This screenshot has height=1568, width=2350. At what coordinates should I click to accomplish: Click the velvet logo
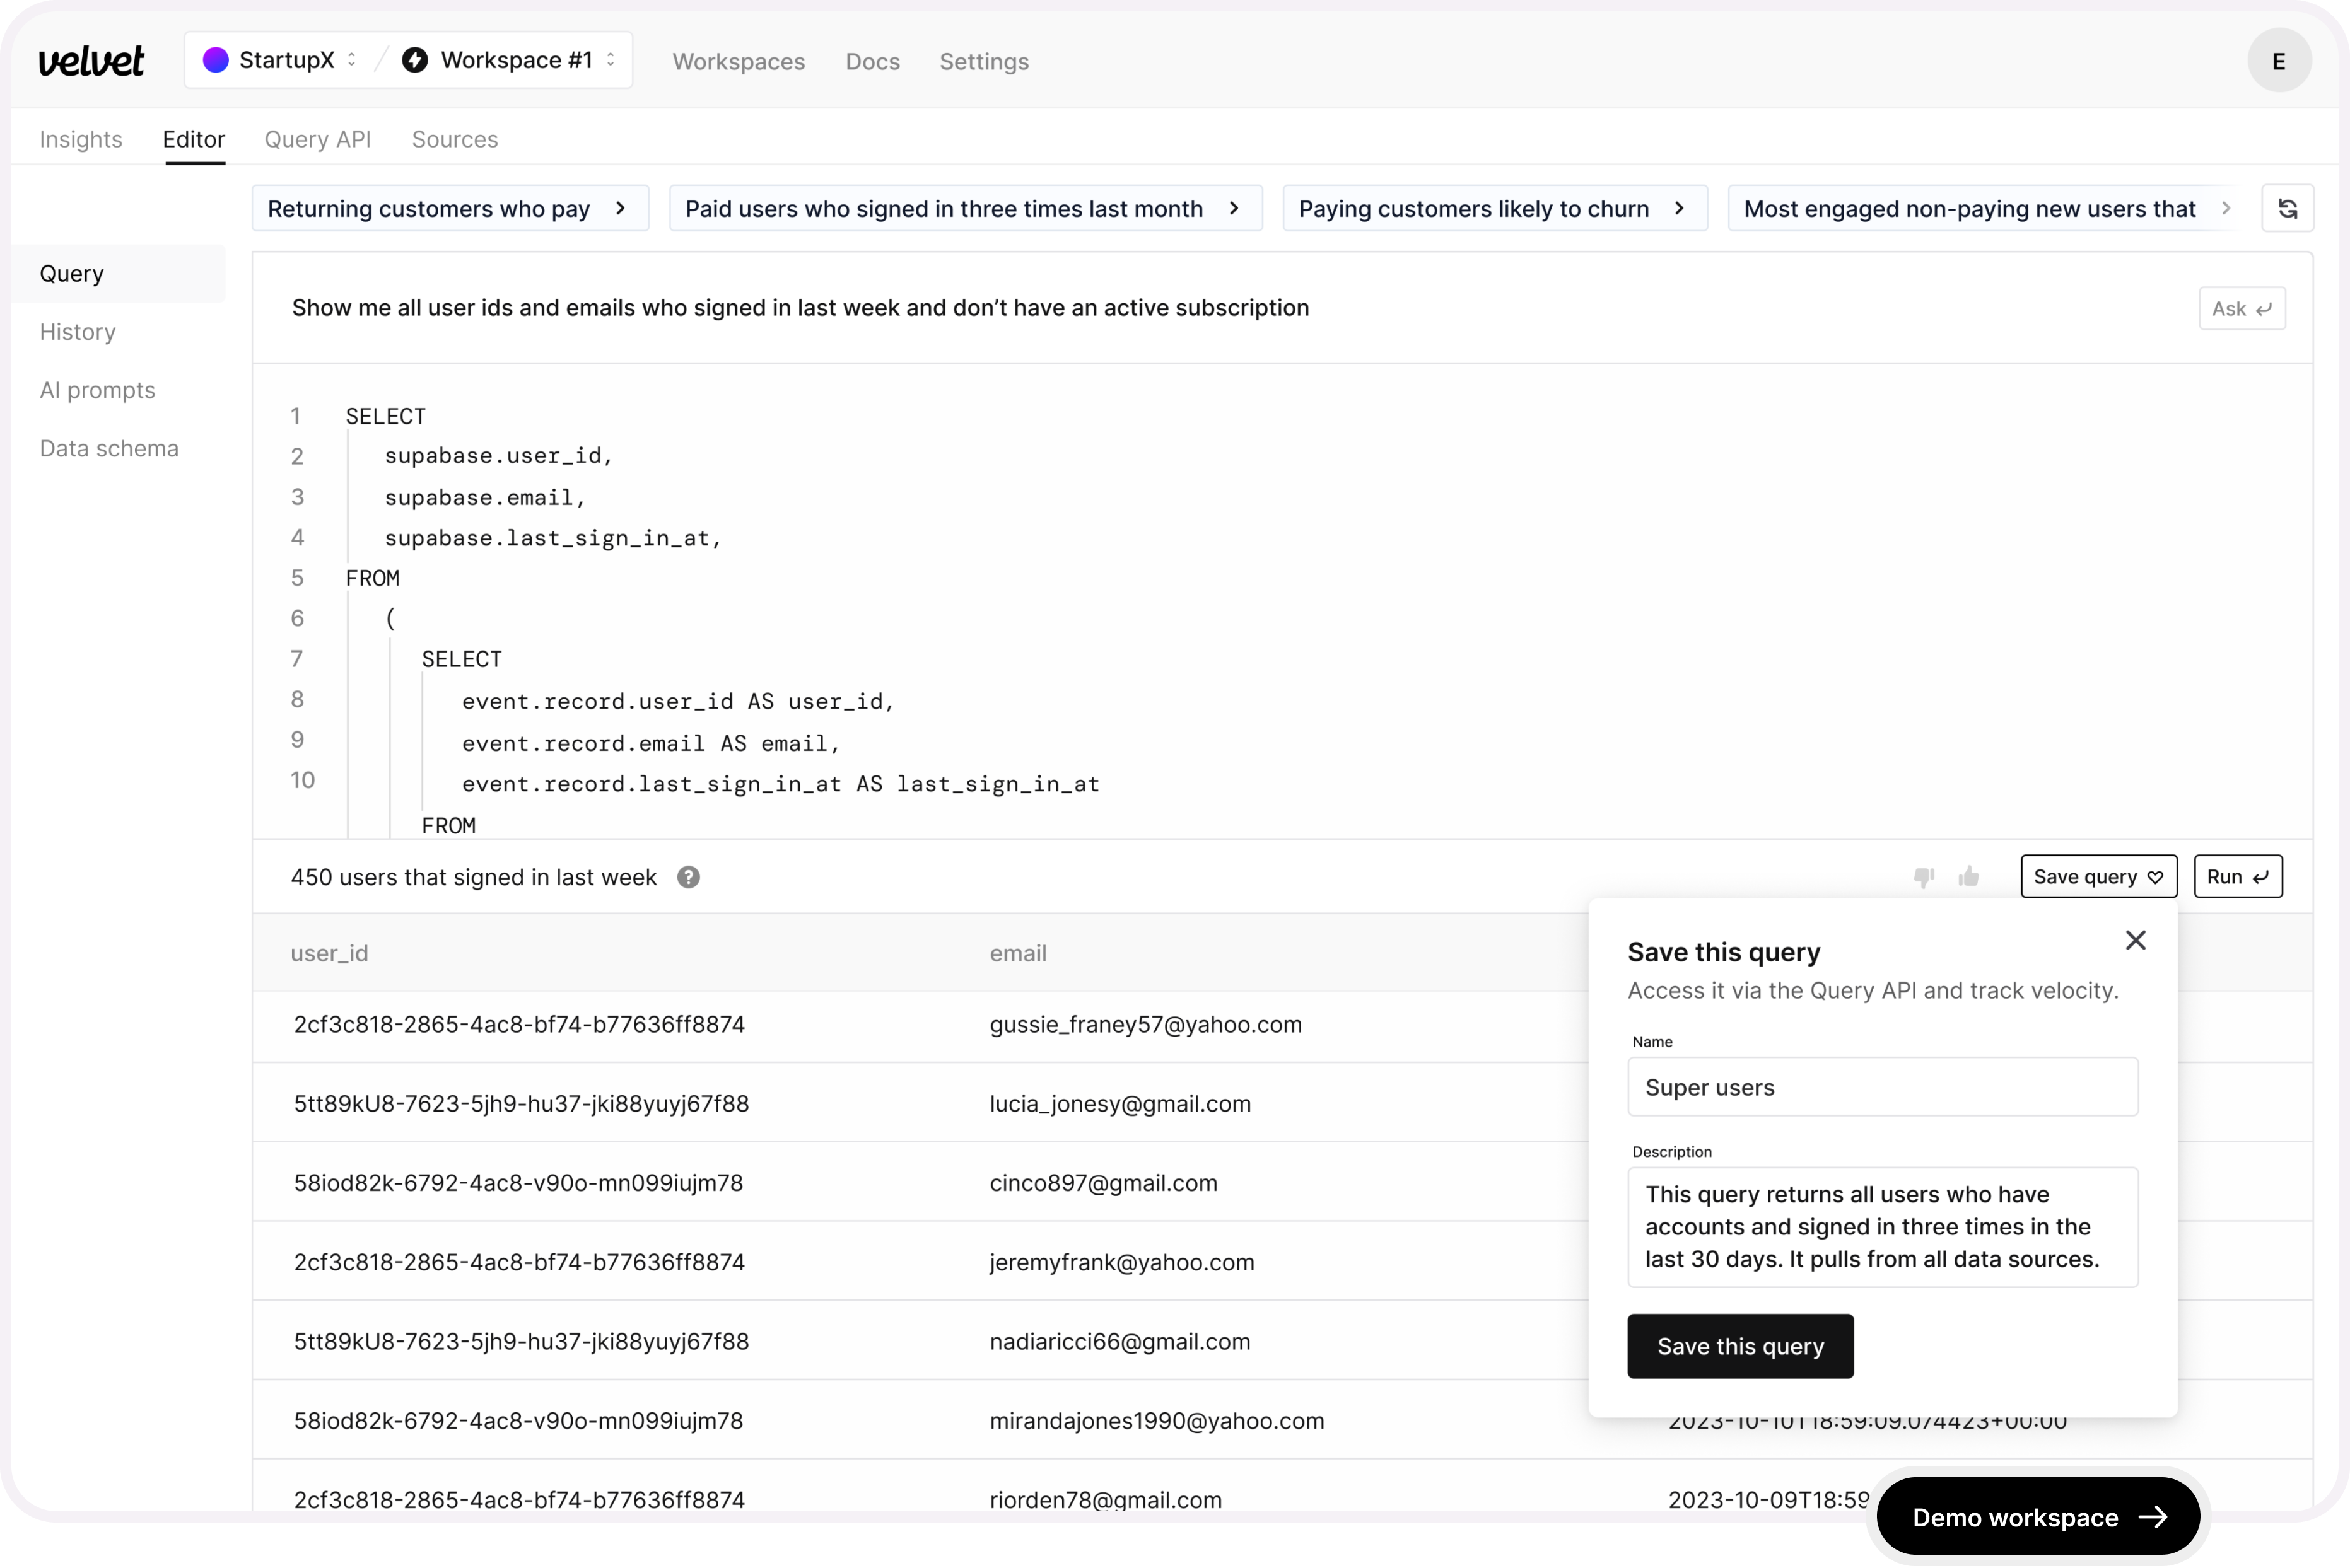point(91,61)
